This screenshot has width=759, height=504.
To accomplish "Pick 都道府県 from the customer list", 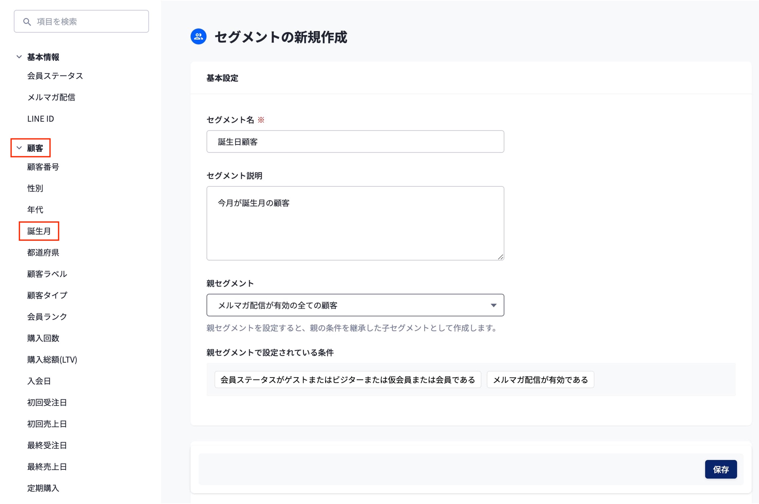I will [43, 253].
